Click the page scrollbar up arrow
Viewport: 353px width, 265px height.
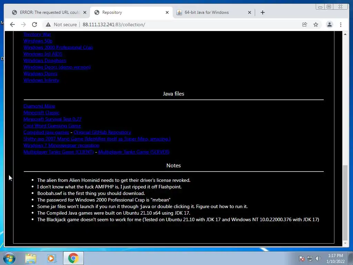pyautogui.click(x=345, y=34)
